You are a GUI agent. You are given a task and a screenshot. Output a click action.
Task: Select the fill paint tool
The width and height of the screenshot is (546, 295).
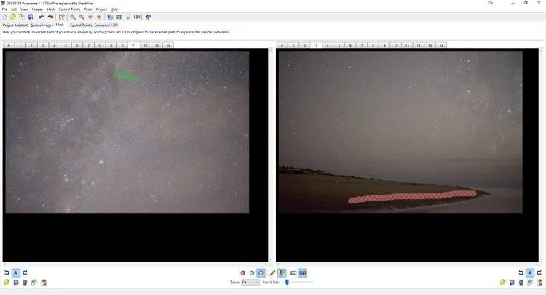click(282, 273)
